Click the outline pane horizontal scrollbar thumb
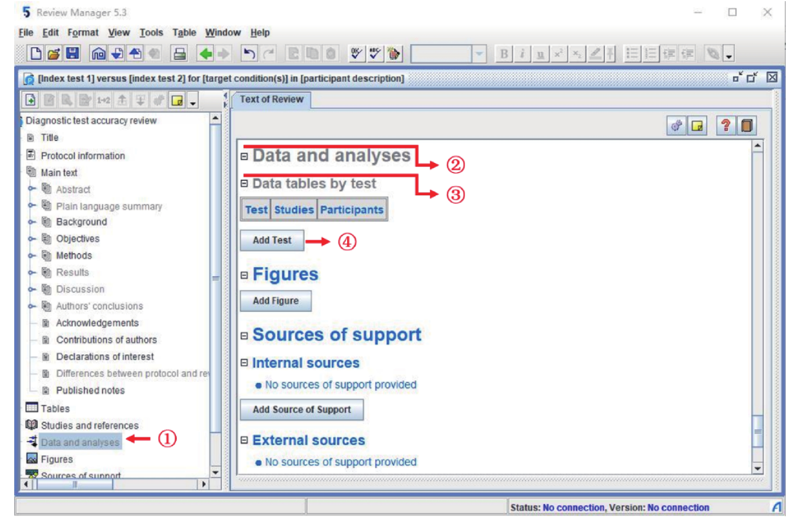 pyautogui.click(x=75, y=484)
